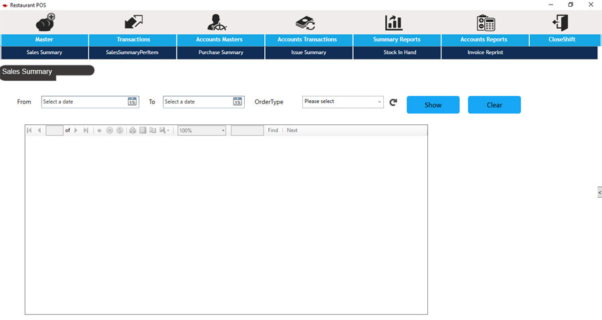602x320 pixels.
Task: Click the Accounts Reports calculator icon
Action: (x=486, y=23)
